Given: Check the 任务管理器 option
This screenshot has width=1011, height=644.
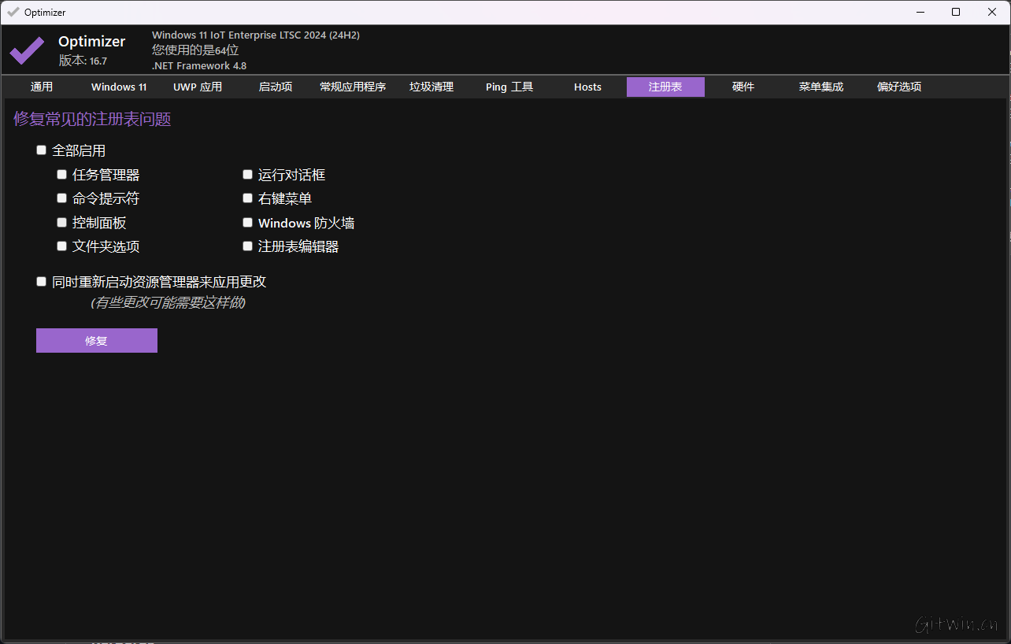Looking at the screenshot, I should (61, 174).
